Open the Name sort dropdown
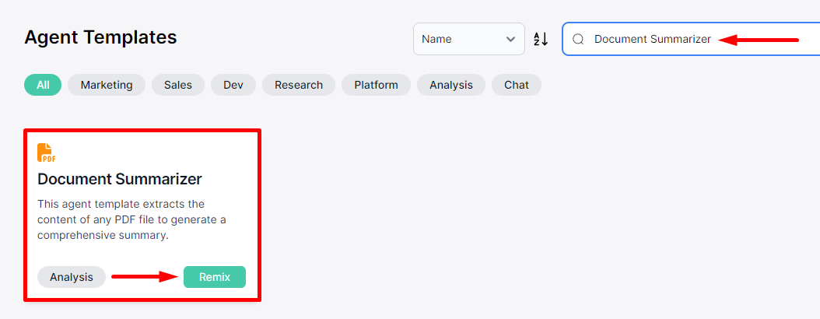 click(x=469, y=39)
